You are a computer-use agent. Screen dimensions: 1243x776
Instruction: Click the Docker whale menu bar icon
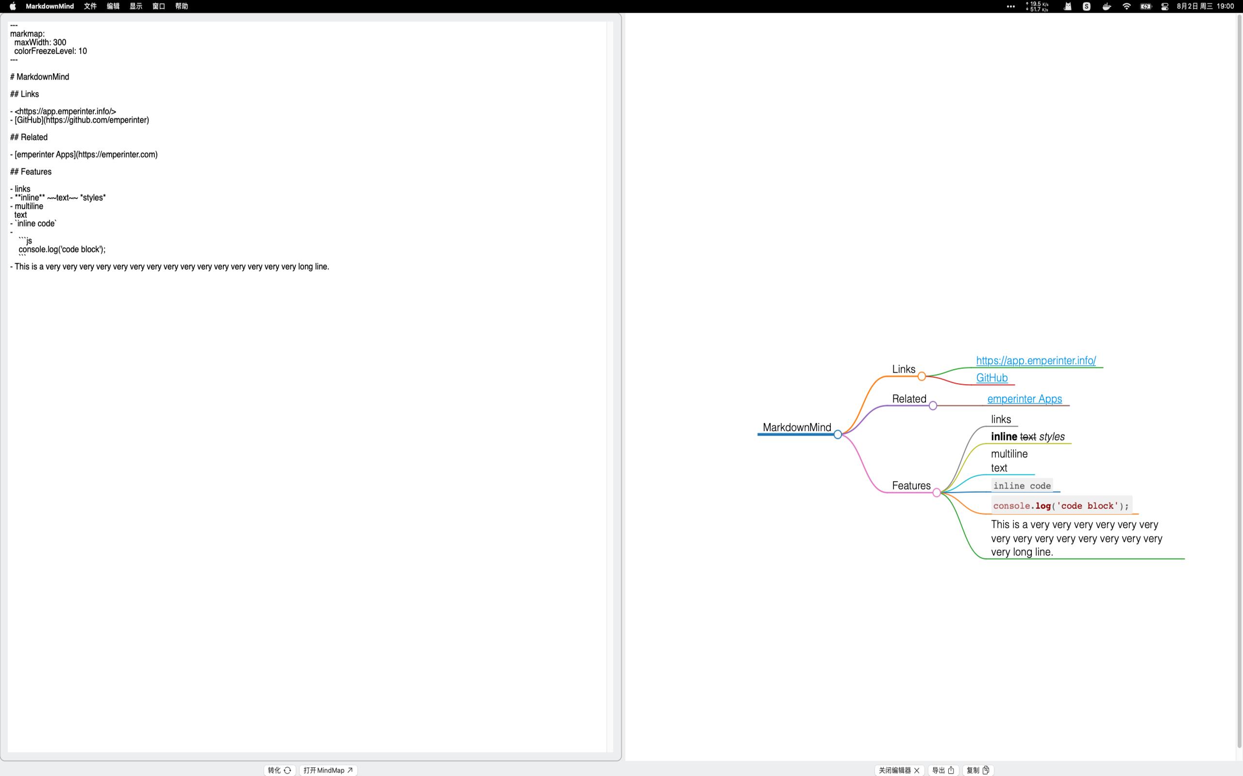click(1107, 6)
